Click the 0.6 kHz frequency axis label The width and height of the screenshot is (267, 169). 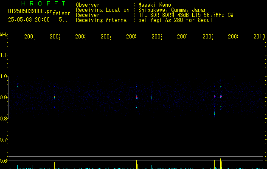point(3,161)
